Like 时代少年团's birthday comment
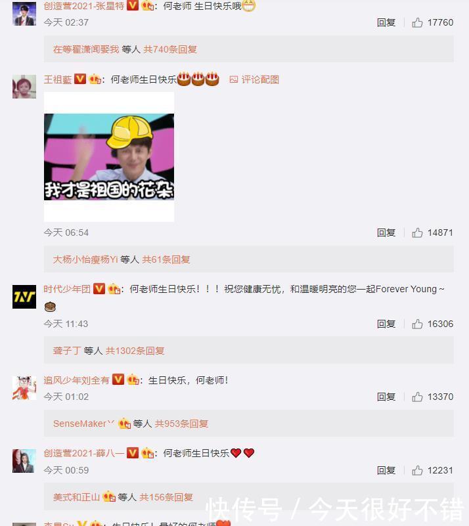Image resolution: width=469 pixels, height=526 pixels. pos(417,324)
